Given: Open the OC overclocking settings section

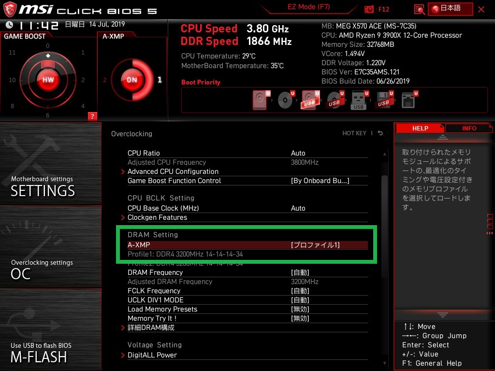Looking at the screenshot, I should click(x=50, y=246).
